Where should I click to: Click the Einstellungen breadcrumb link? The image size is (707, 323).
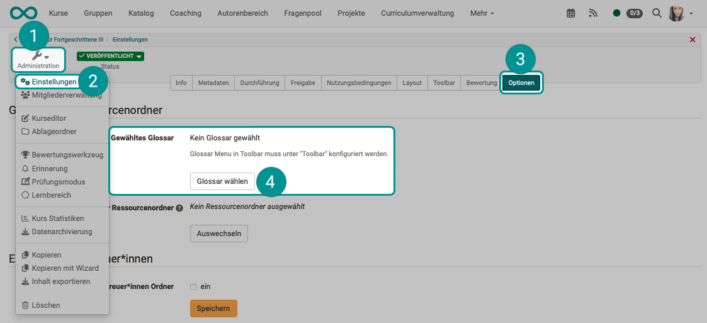coord(130,40)
